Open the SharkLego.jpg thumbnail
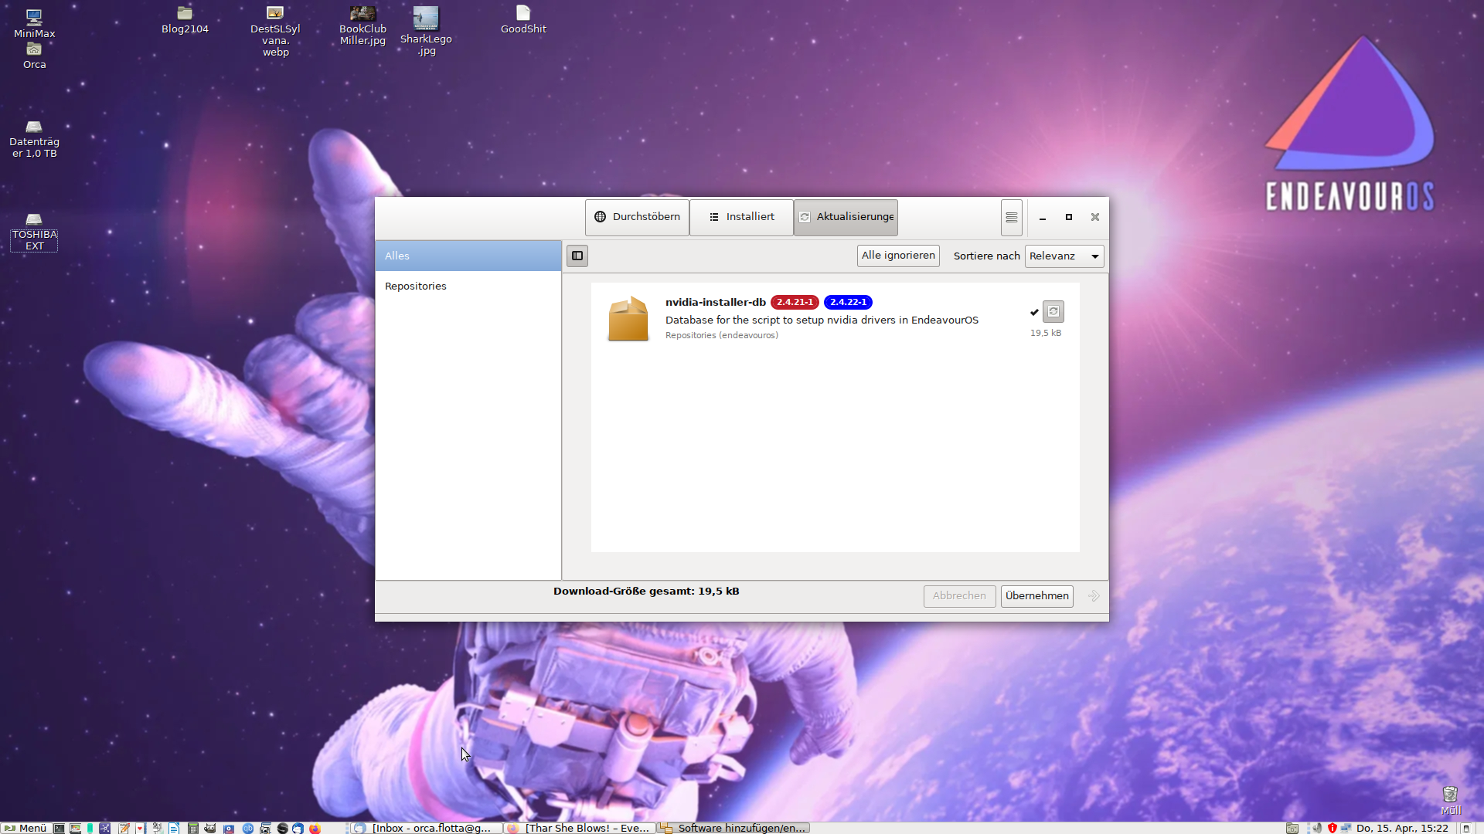Screen dimensions: 1484x834 coord(426,32)
